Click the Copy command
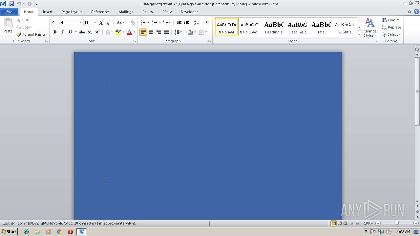The height and width of the screenshot is (236, 420). tap(24, 27)
